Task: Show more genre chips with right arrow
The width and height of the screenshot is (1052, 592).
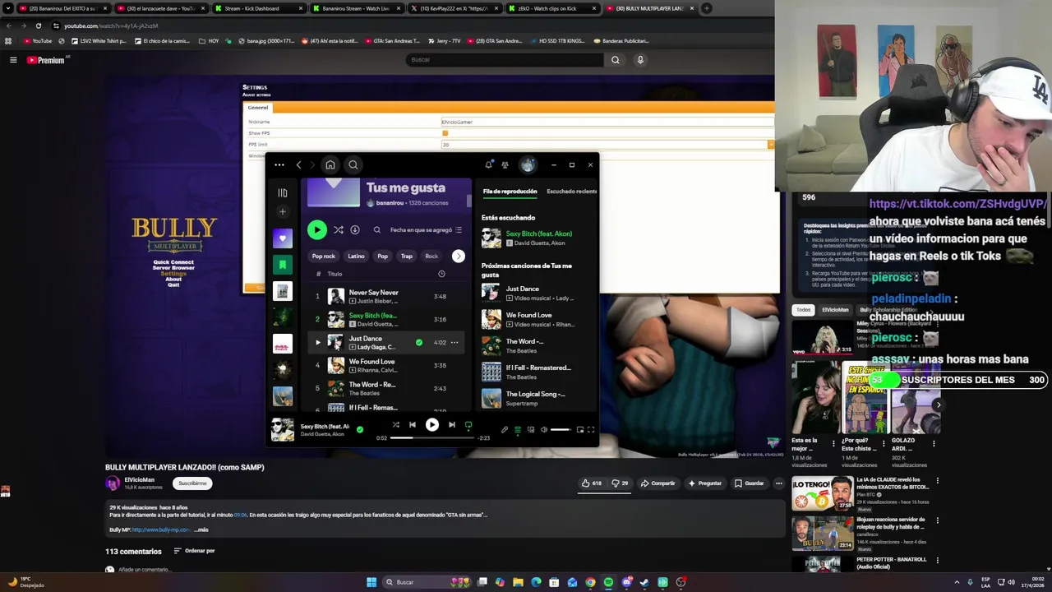Action: (x=459, y=257)
